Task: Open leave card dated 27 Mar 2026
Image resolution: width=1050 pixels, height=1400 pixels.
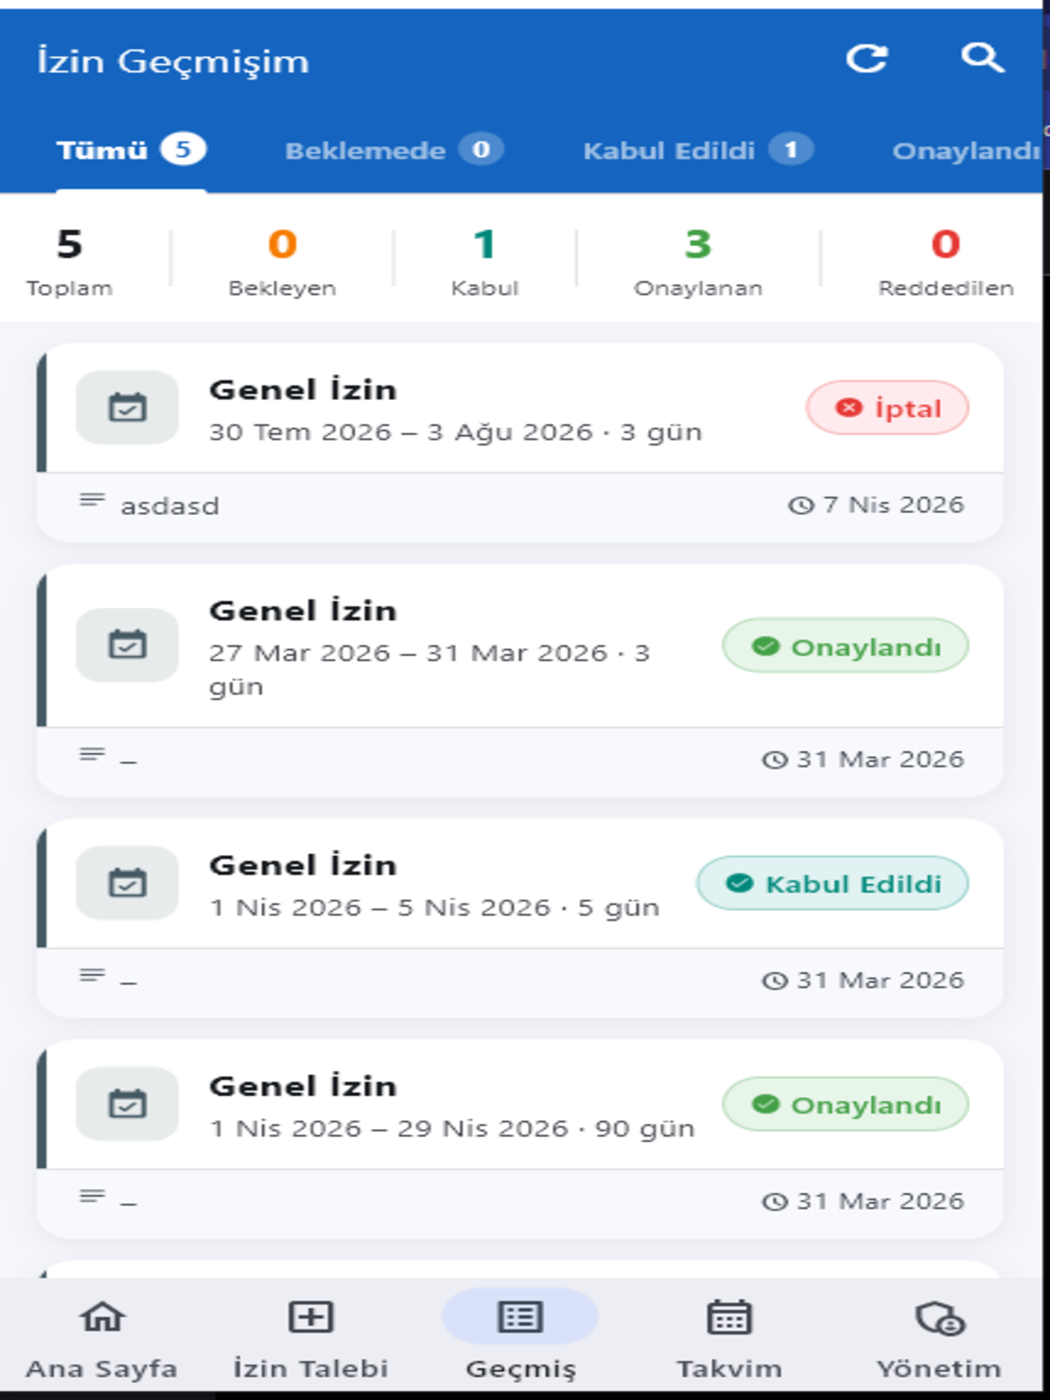Action: pos(519,680)
